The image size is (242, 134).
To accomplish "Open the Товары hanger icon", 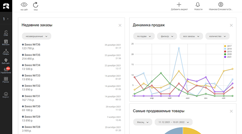I will tap(6, 52).
